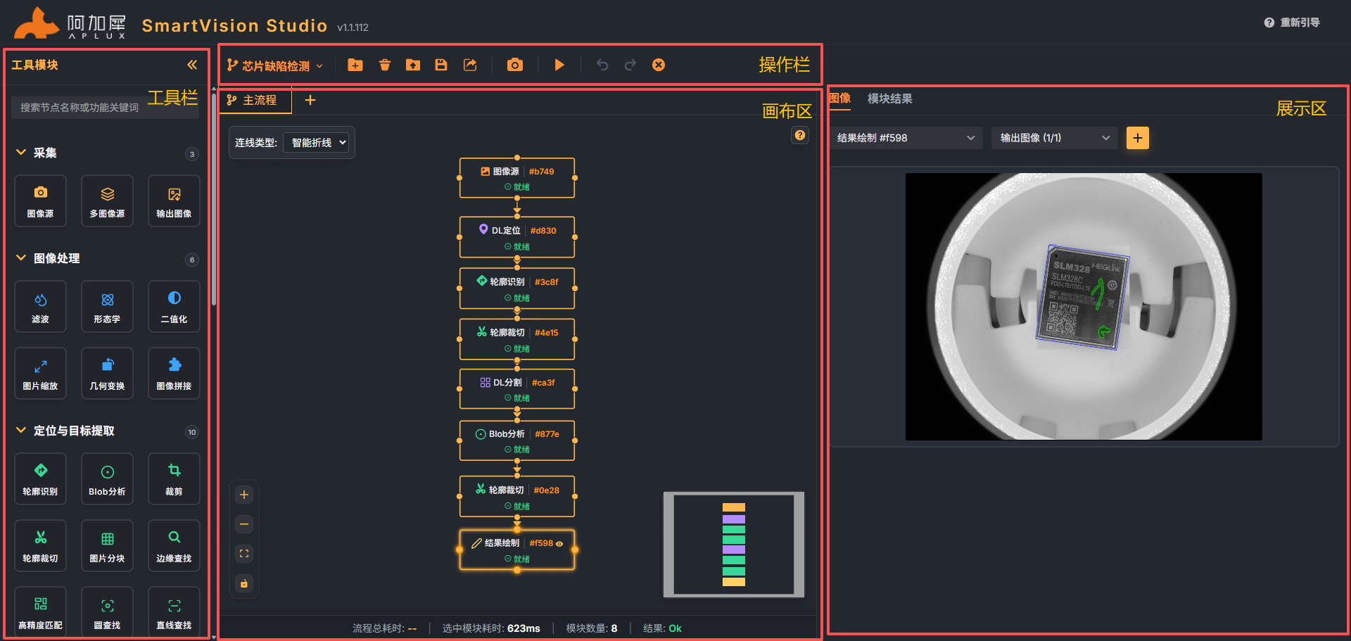Zoom in the canvas
This screenshot has height=641, width=1351.
click(244, 495)
